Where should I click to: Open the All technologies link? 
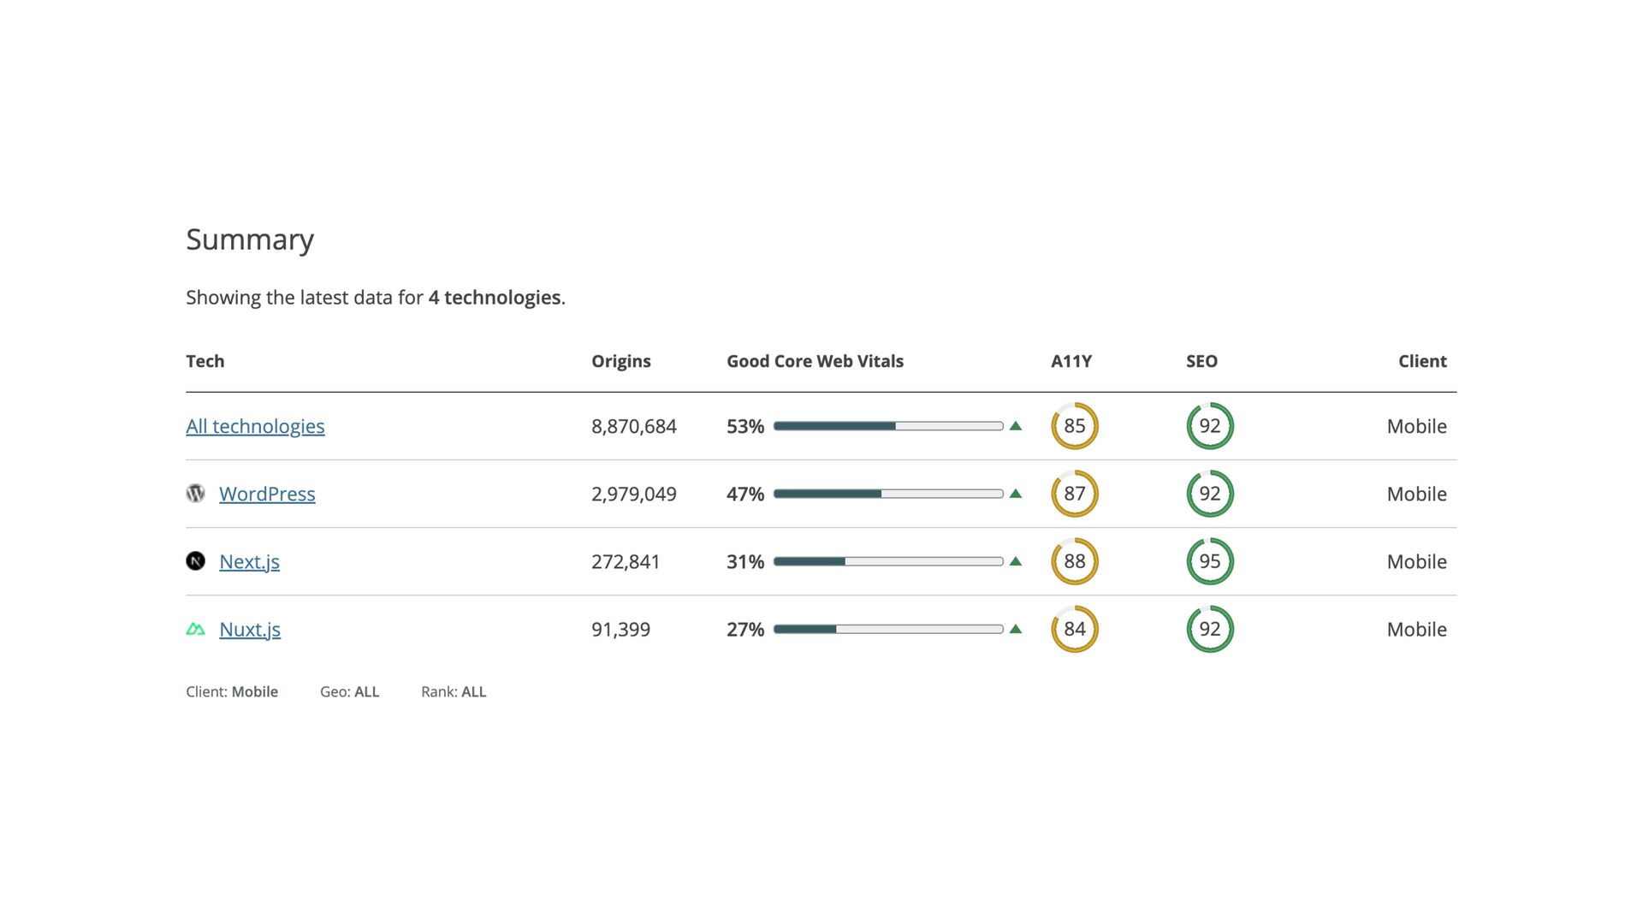255,426
